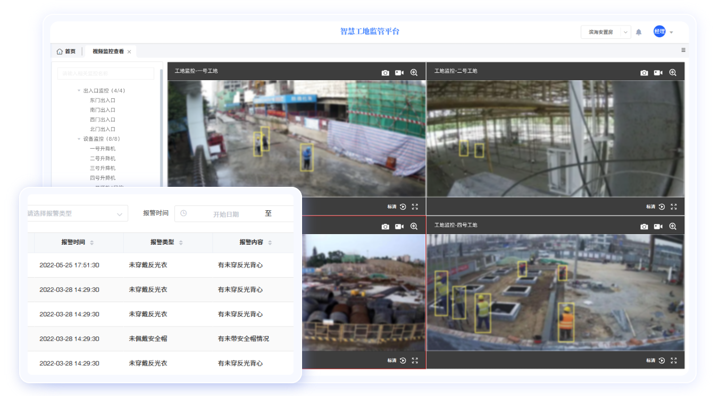The width and height of the screenshot is (719, 396).
Task: Open the 请选择报警类型 alarm type dropdown
Action: click(77, 213)
